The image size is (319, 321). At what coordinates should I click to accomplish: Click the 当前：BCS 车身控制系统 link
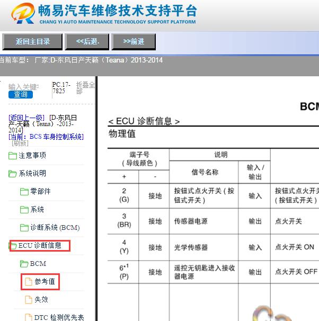[x=46, y=137]
